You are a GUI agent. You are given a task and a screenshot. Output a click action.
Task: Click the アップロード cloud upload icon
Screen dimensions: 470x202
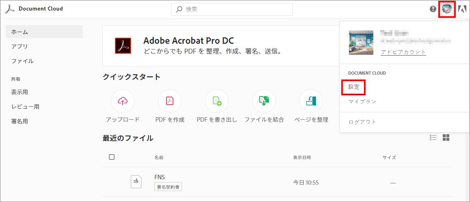pyautogui.click(x=123, y=101)
